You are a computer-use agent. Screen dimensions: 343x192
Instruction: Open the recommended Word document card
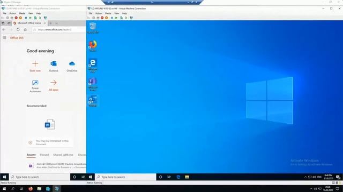tap(50, 129)
